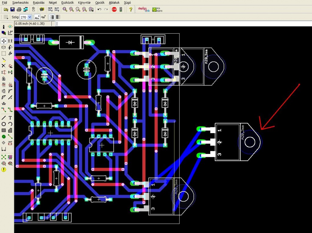Select the Value 10k tool
The height and width of the screenshot is (233, 312).
point(10,85)
